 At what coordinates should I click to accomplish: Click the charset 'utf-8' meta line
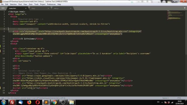(x=25, y=22)
